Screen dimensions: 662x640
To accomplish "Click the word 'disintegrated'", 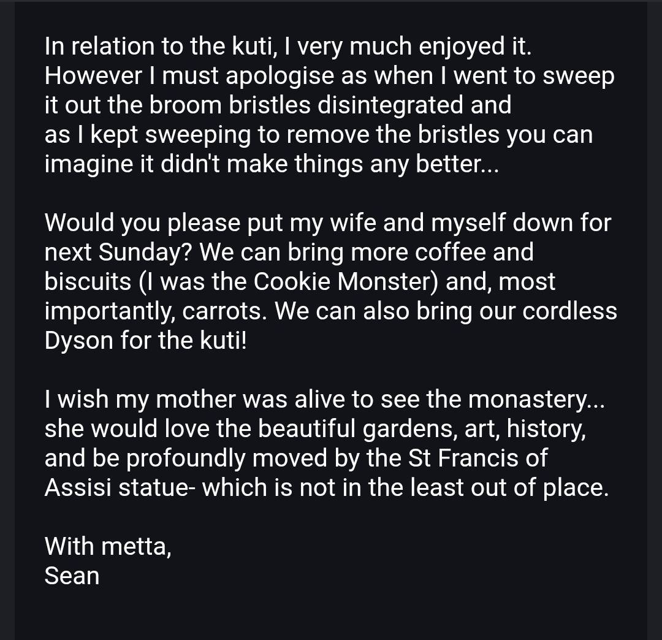I will click(x=391, y=105).
